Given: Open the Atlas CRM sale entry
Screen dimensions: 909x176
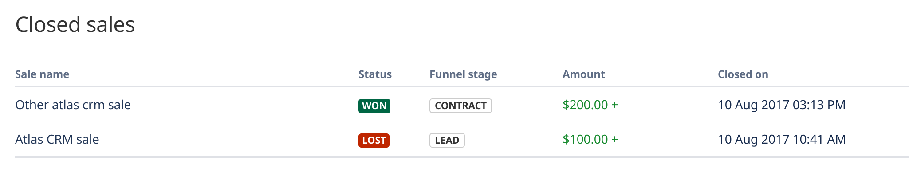Looking at the screenshot, I should [x=57, y=140].
